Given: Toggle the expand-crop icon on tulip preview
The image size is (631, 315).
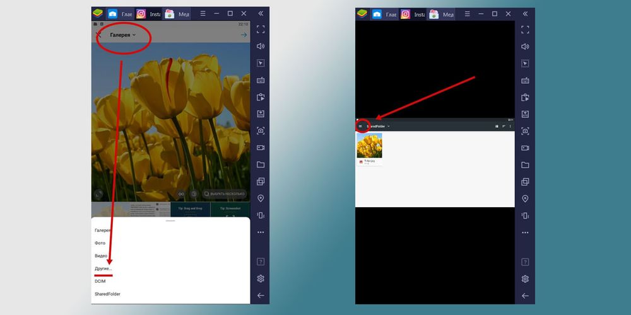Looking at the screenshot, I should 98,195.
